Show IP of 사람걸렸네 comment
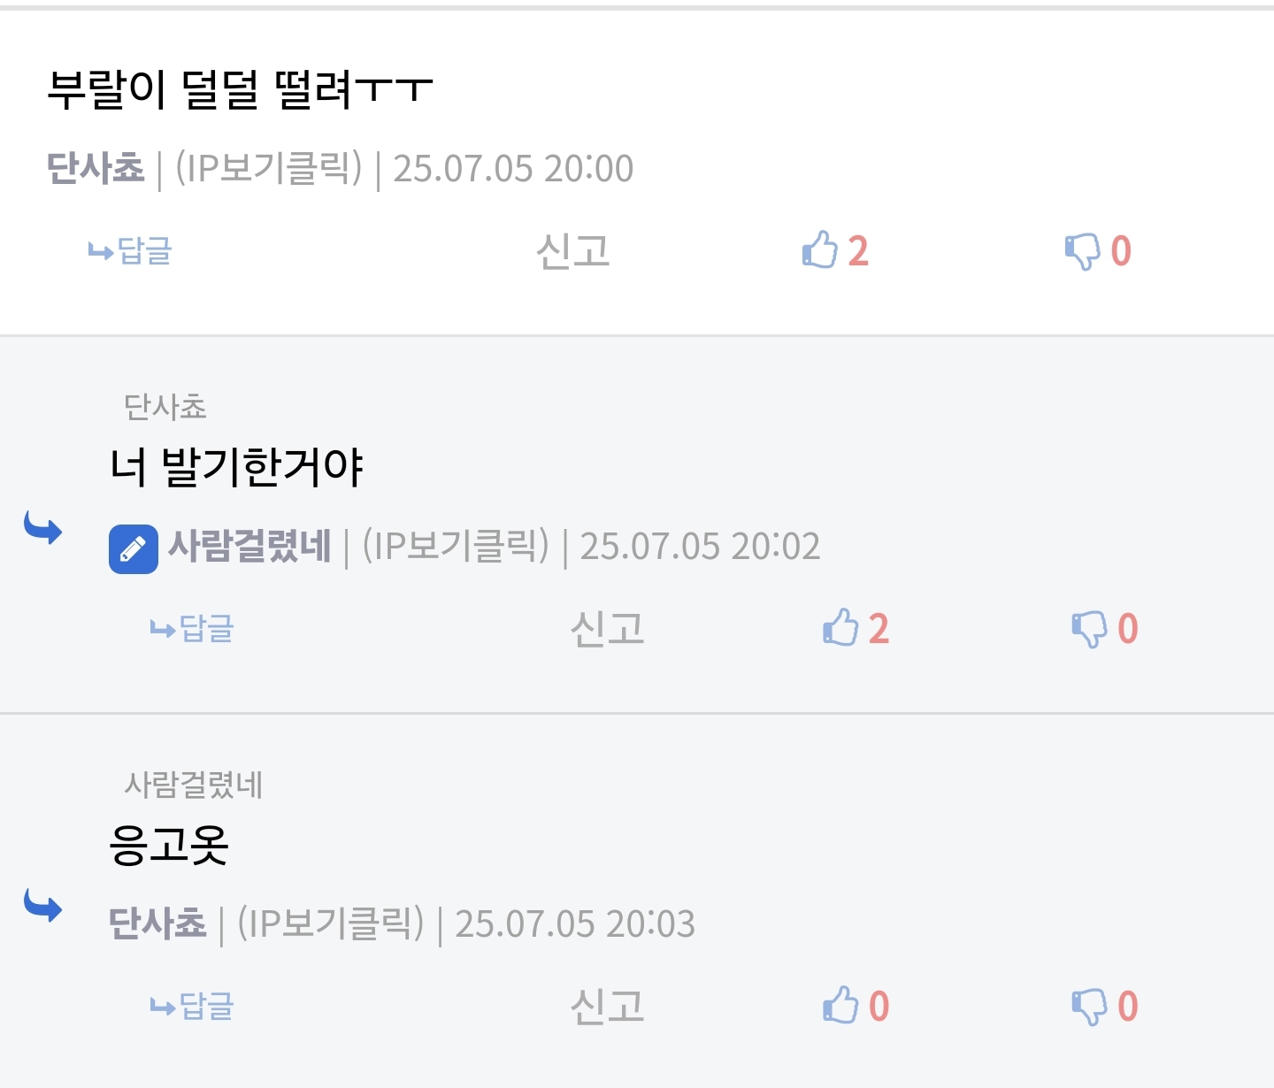 pyautogui.click(x=456, y=546)
